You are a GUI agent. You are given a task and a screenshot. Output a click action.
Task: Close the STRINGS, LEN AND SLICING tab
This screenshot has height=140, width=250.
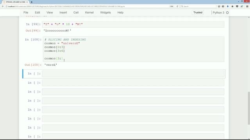click(x=27, y=2)
